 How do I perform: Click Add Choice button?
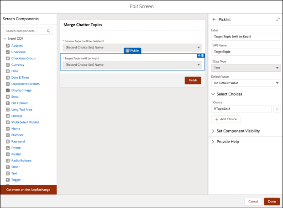click(226, 119)
